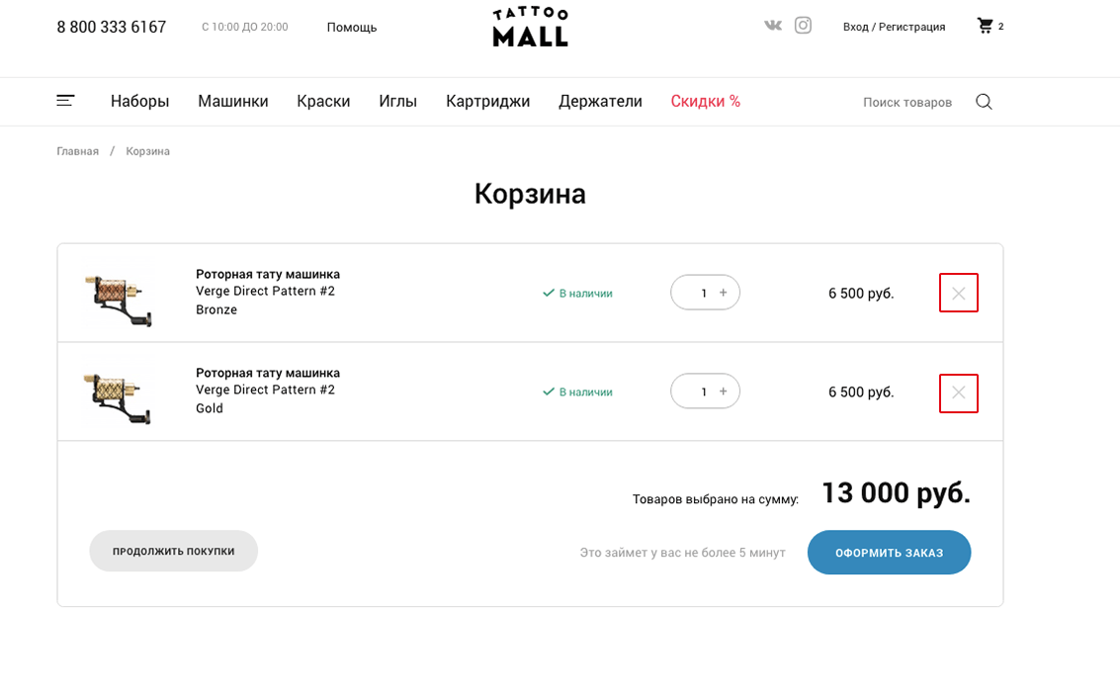The width and height of the screenshot is (1120, 700).
Task: Open the VK social page icon
Action: [x=772, y=26]
